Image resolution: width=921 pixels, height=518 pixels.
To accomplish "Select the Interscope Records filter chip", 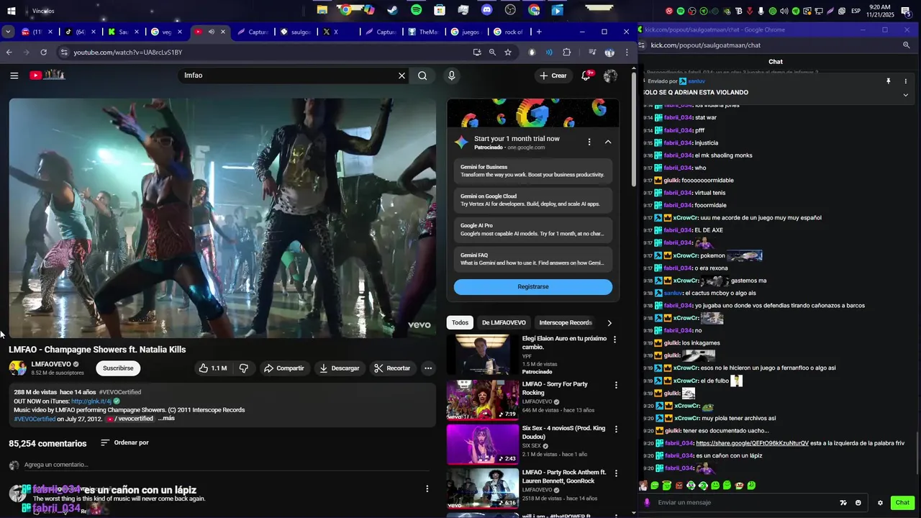I will coord(566,323).
